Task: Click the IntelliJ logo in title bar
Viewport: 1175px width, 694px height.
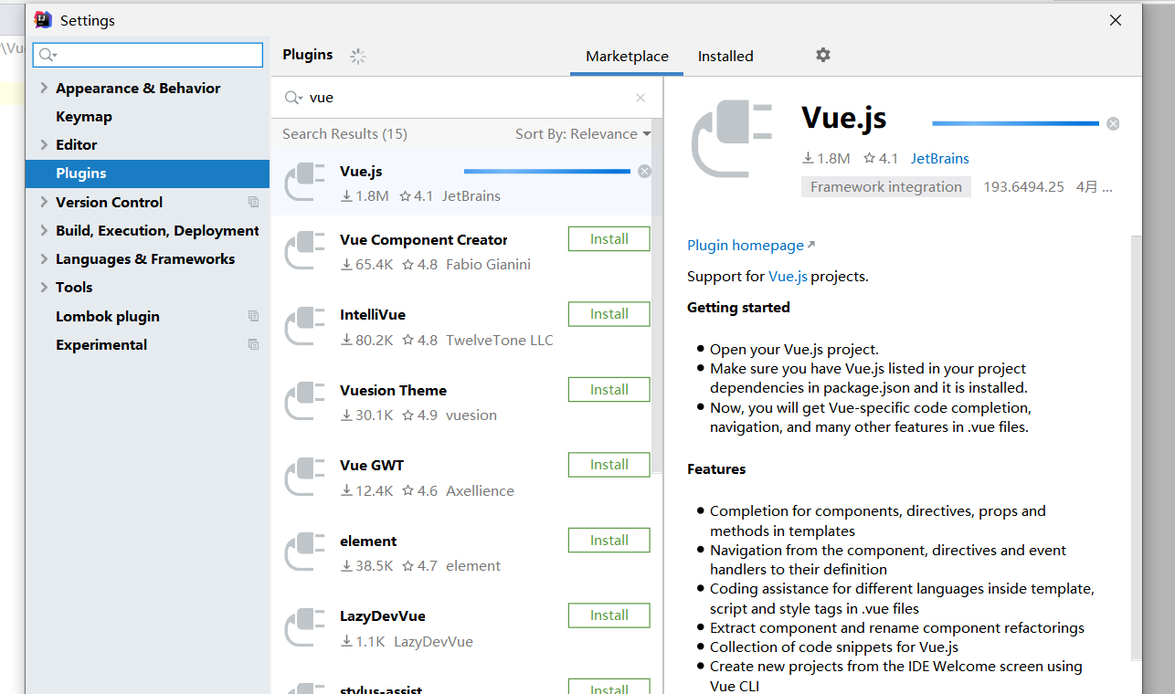Action: [43, 19]
